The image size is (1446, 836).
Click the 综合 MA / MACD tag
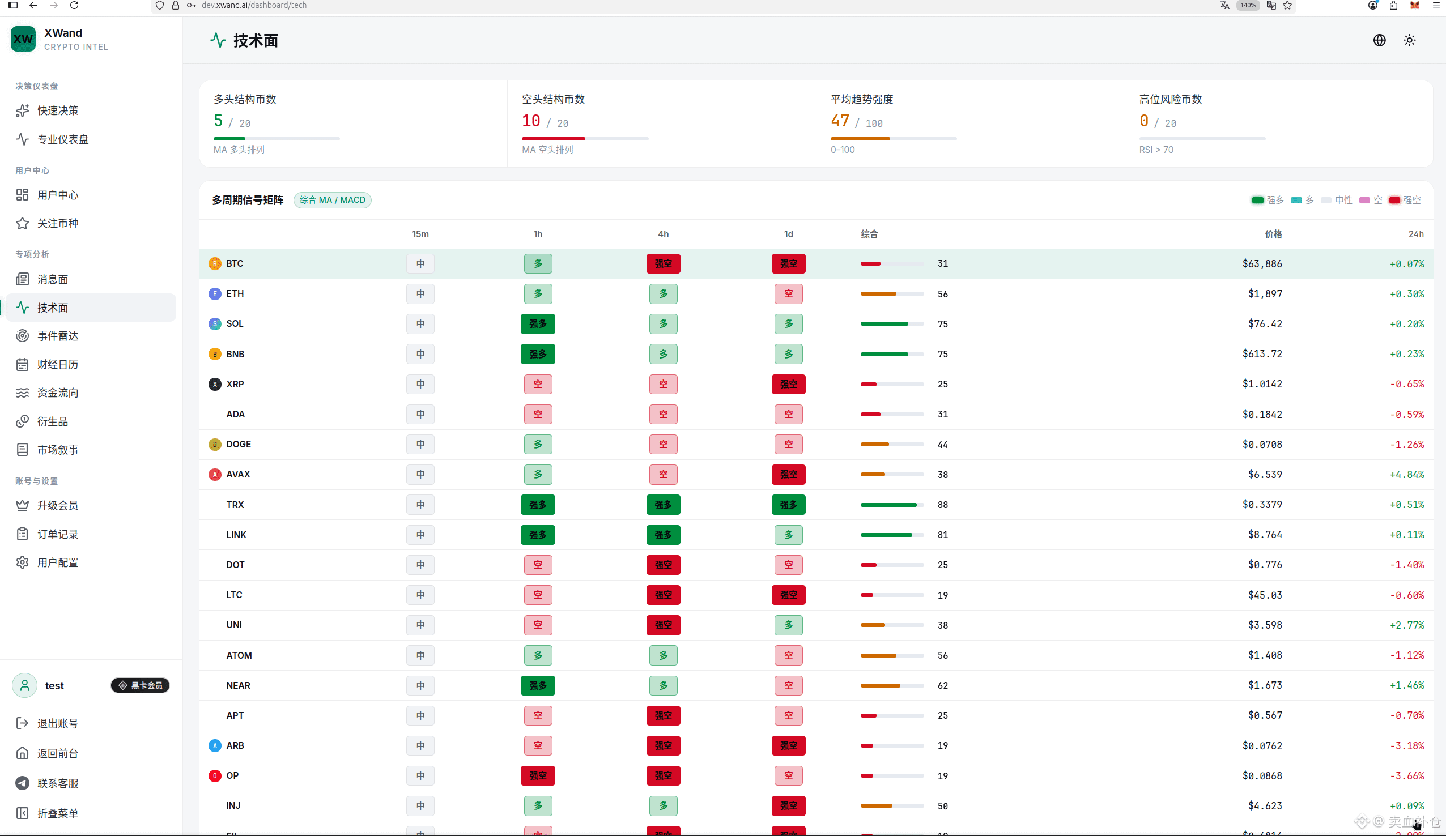click(x=332, y=200)
